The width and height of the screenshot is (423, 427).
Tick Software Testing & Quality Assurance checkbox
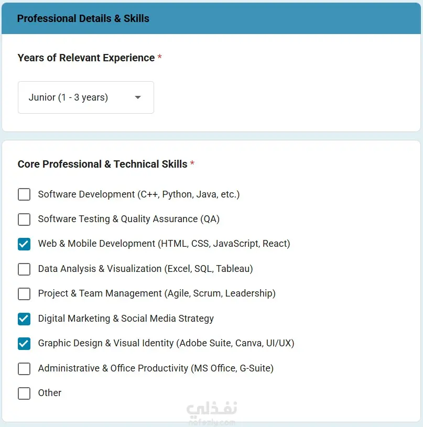point(24,219)
